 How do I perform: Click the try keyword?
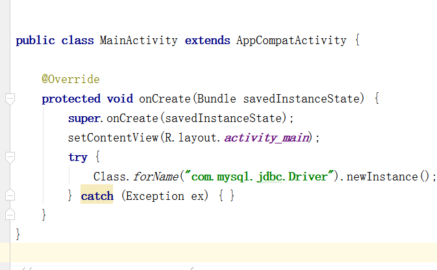[x=78, y=158]
